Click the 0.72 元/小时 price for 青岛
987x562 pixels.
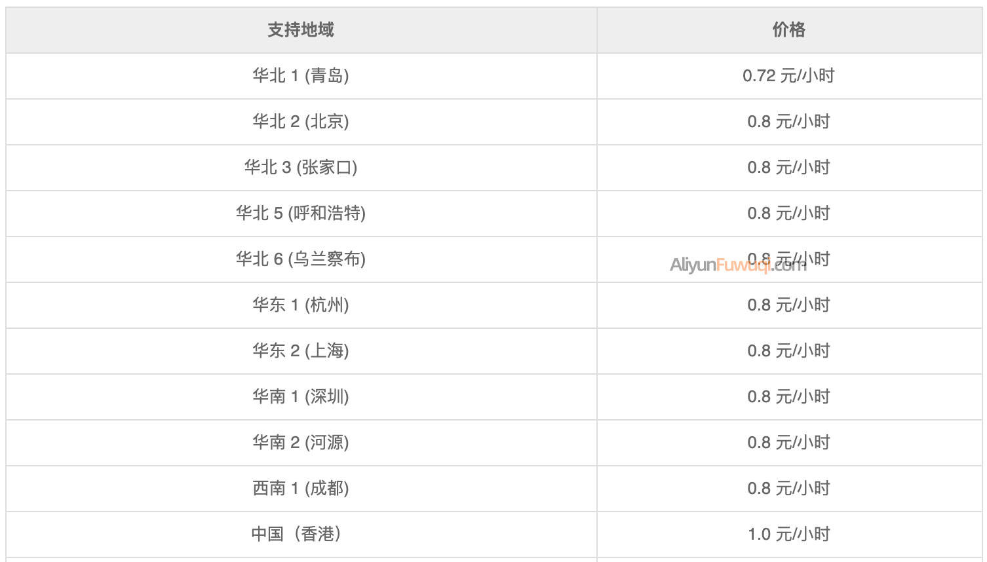click(x=789, y=76)
